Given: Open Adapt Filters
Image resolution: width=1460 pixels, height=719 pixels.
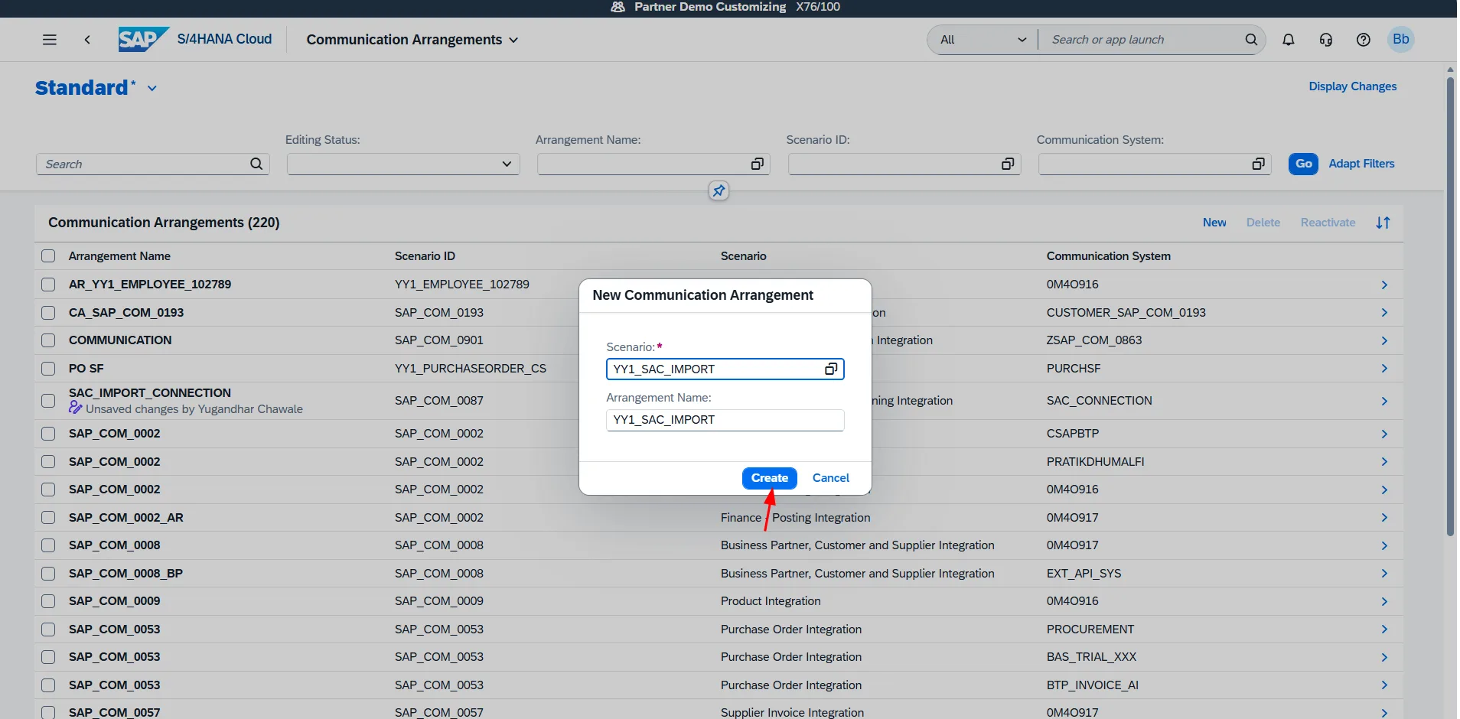Looking at the screenshot, I should pos(1362,164).
